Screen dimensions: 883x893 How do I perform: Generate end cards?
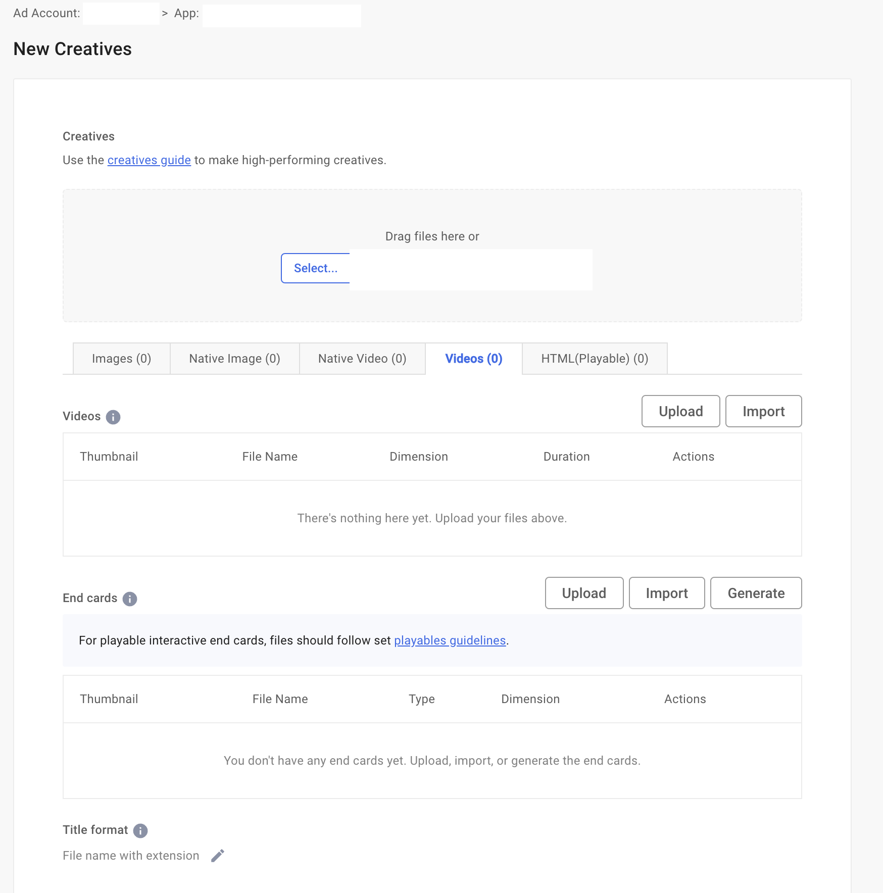point(756,593)
